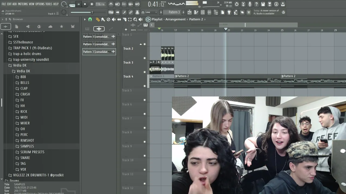Open the Pattern 3 selector dropdown
The image size is (346, 194).
[x=174, y=12]
